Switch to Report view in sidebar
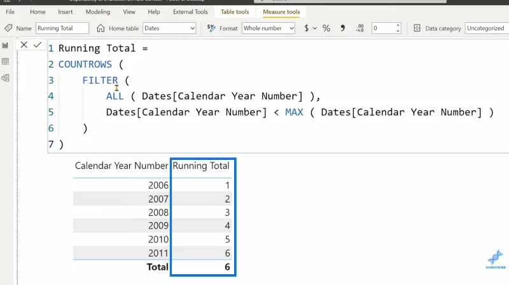This screenshot has height=285, width=509. coord(5,45)
